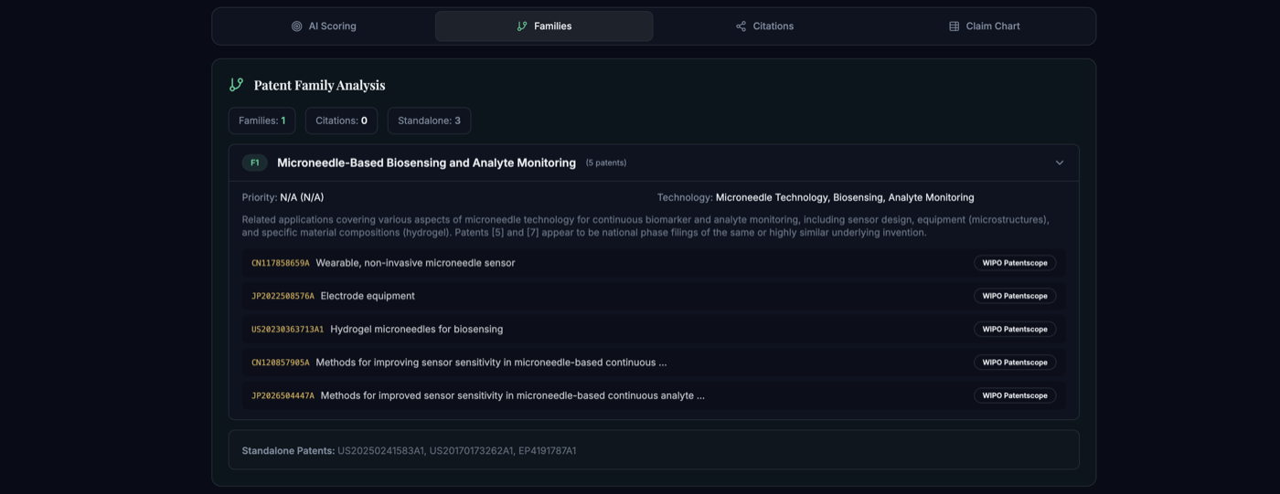The image size is (1280, 494).
Task: Click the Priority: N/A (N/A) field
Action: (283, 197)
